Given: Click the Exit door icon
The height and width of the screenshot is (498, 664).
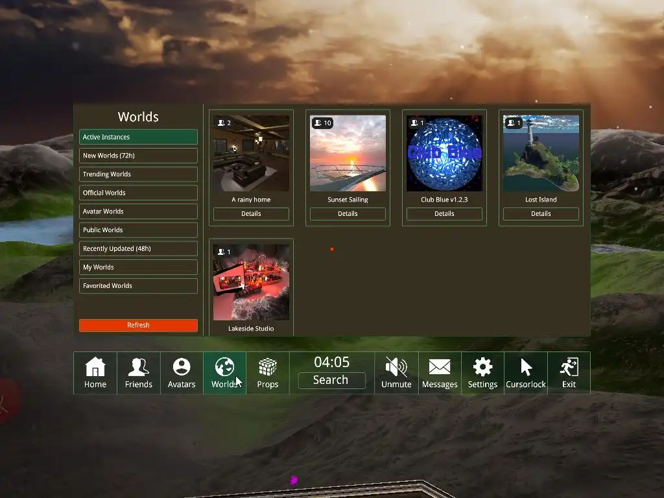Looking at the screenshot, I should [x=569, y=367].
